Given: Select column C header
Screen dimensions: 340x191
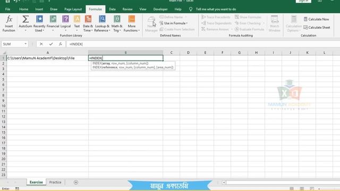Looking at the screenshot, I should click(171, 53).
